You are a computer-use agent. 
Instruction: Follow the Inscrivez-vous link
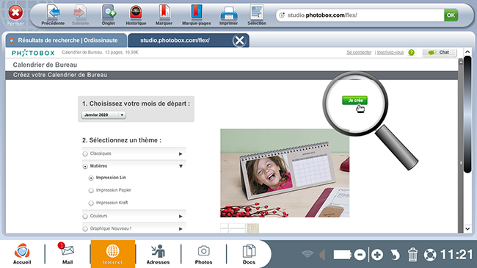390,52
